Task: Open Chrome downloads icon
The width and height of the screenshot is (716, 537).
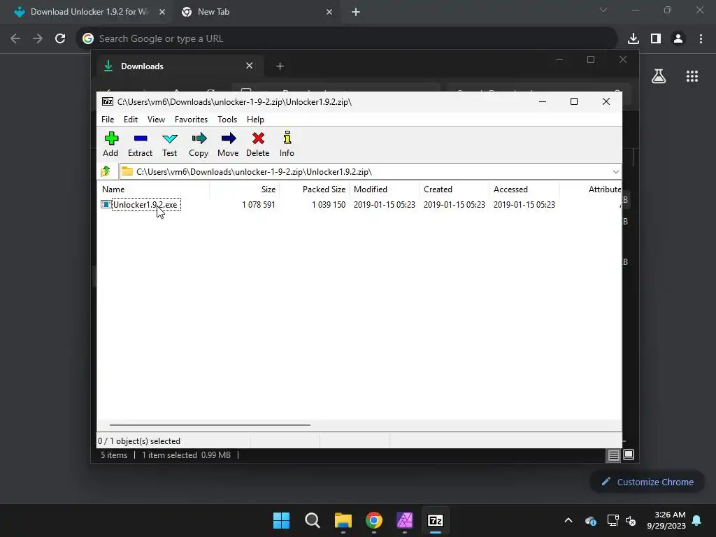Action: [633, 38]
